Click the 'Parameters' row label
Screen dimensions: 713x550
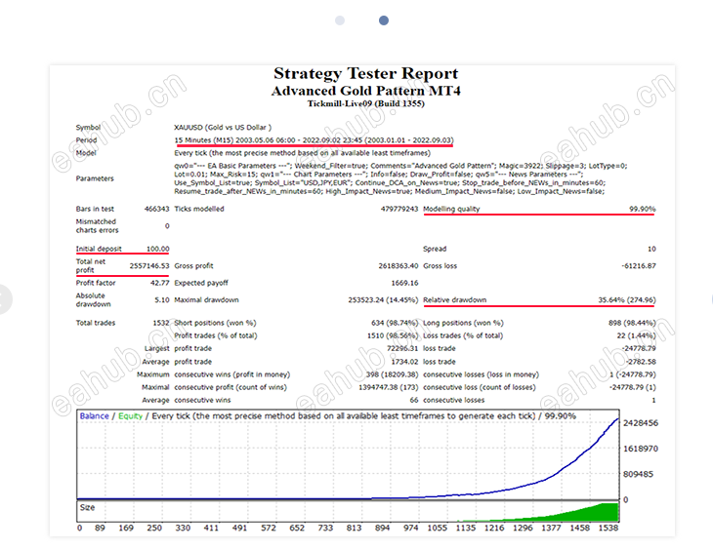tap(95, 178)
